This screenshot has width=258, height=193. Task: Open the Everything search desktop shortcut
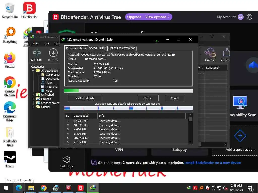[10, 35]
